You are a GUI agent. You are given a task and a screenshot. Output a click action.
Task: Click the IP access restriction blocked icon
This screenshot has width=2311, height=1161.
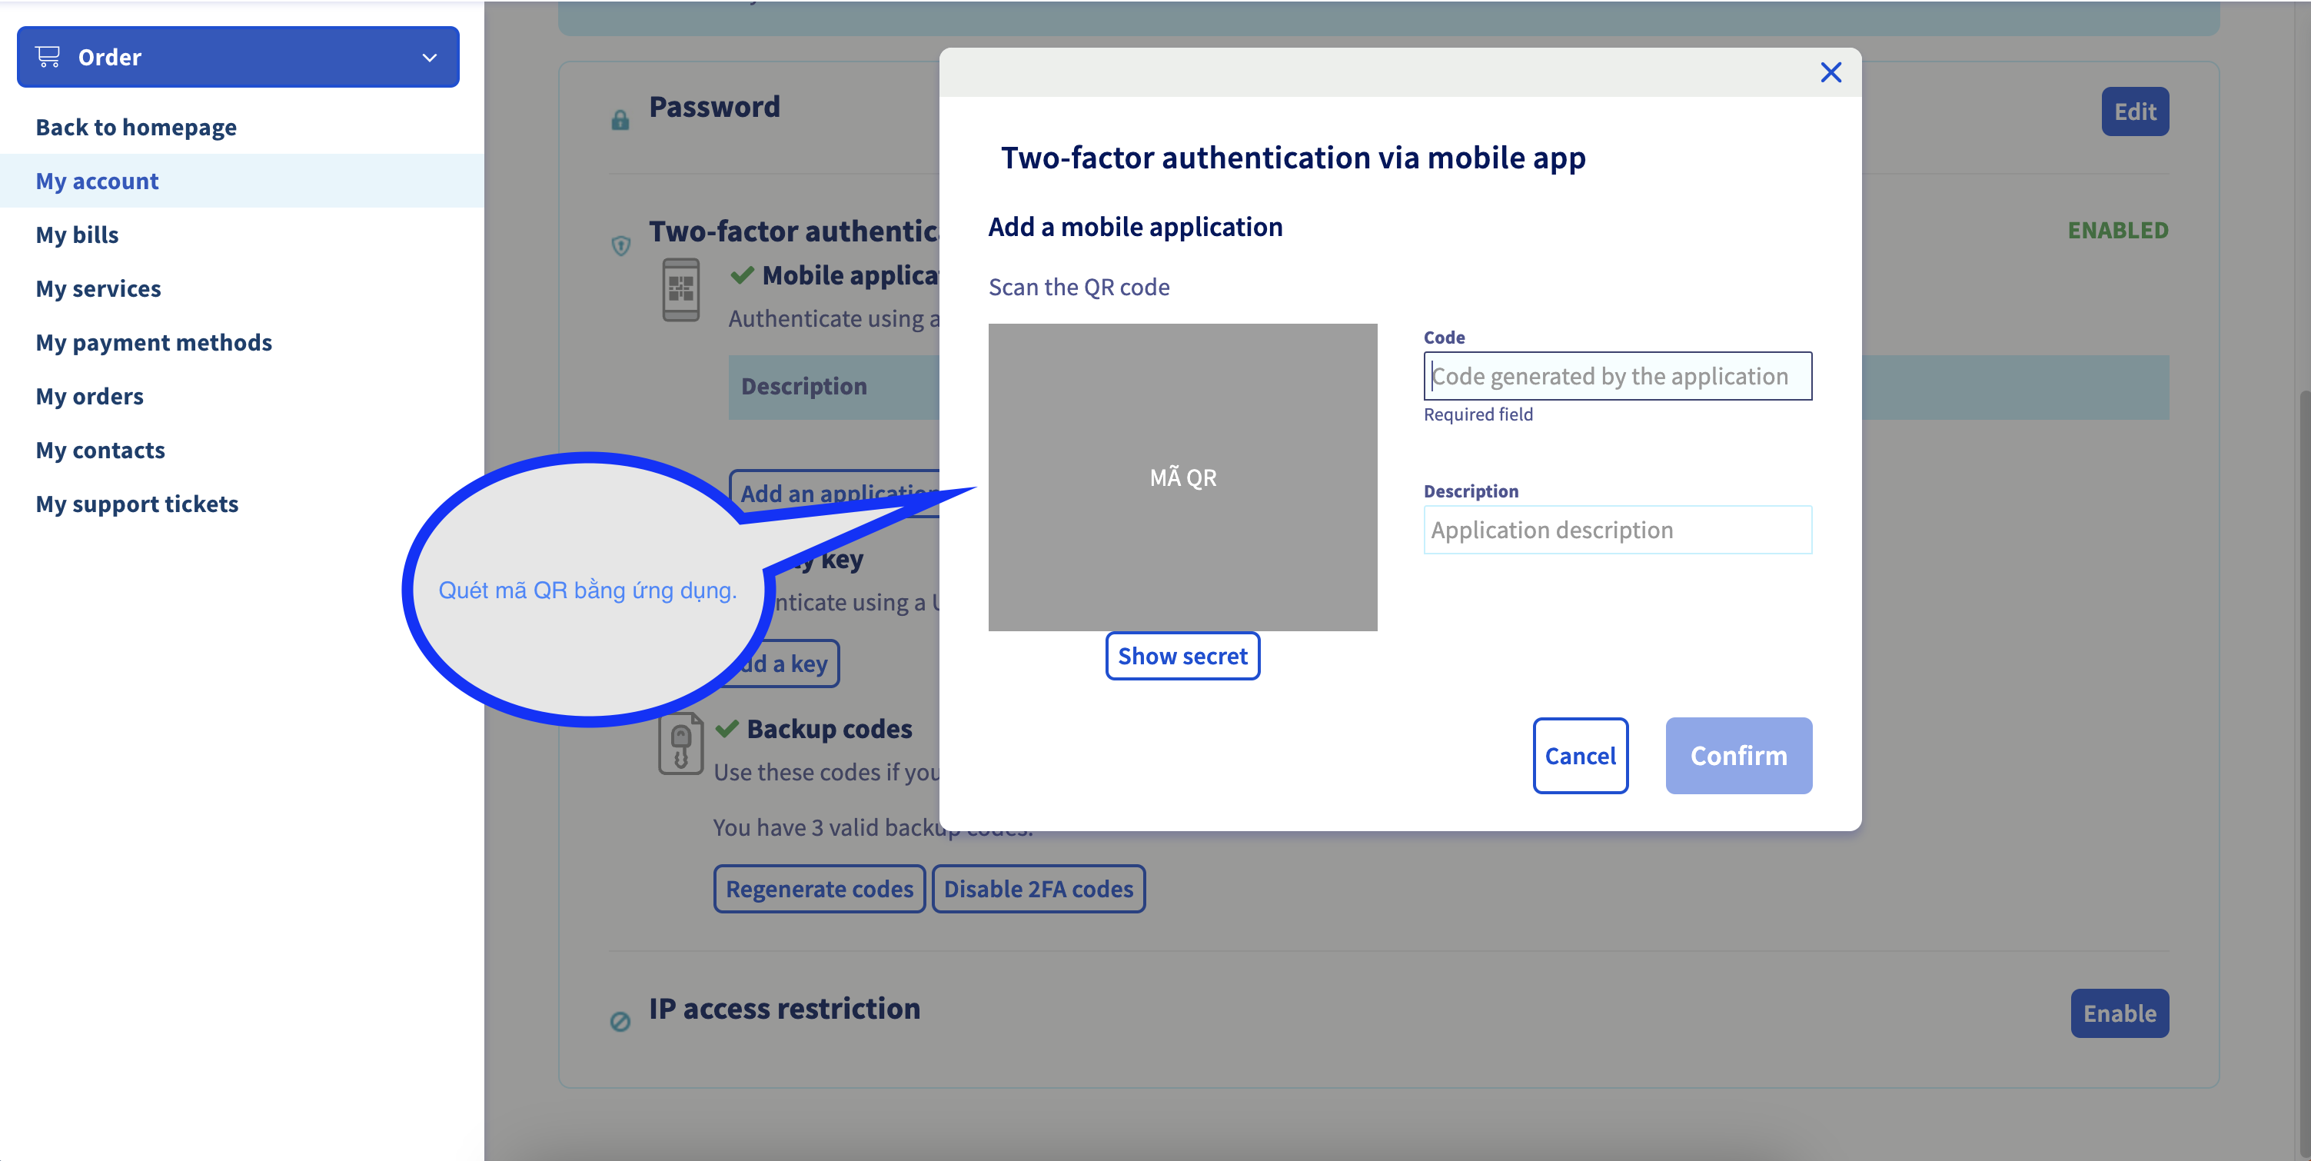(620, 1021)
